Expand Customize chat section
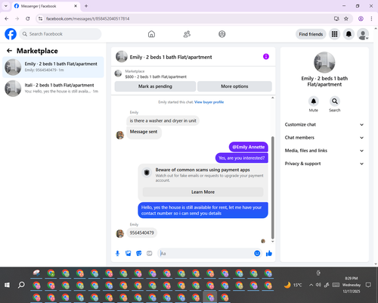This screenshot has height=303, width=378. pyautogui.click(x=324, y=124)
